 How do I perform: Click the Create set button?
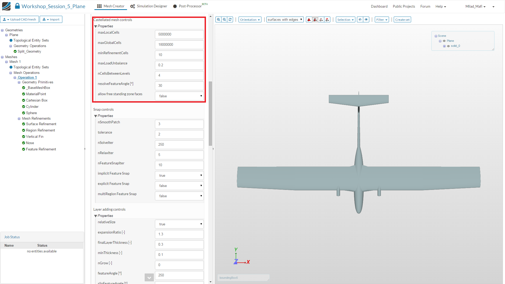[x=402, y=20]
